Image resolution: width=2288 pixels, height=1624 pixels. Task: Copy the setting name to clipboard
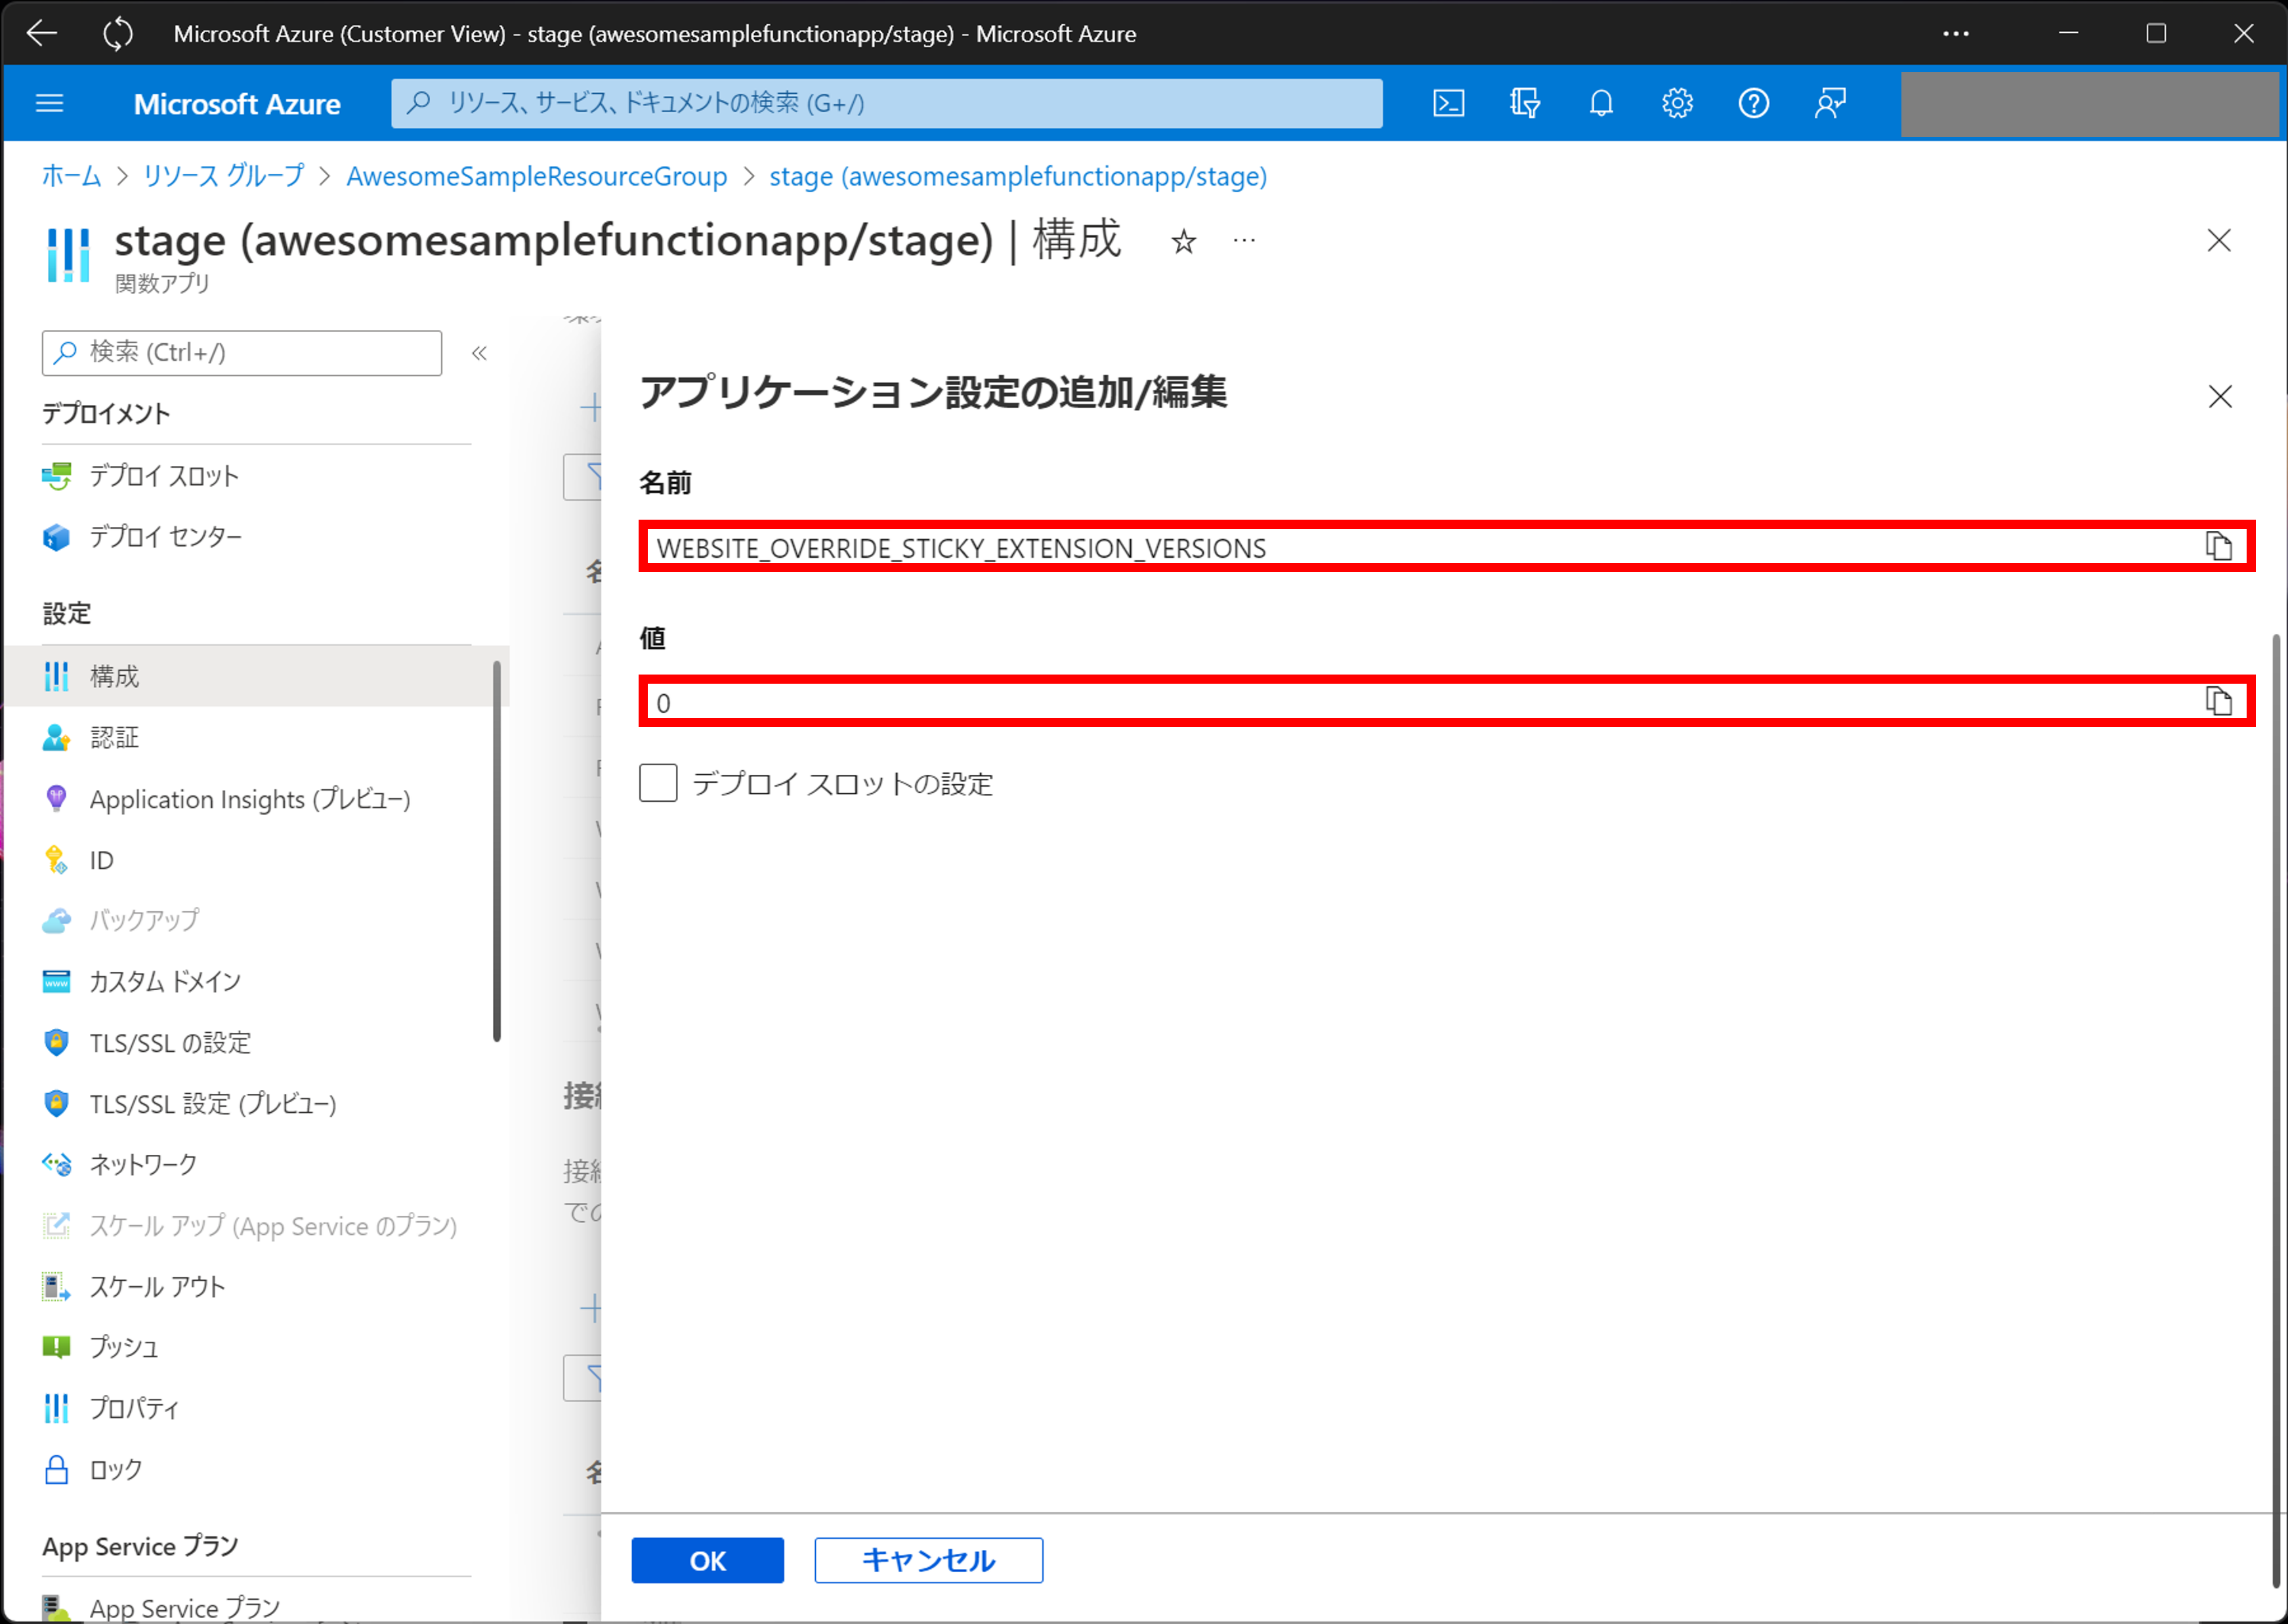(2218, 546)
